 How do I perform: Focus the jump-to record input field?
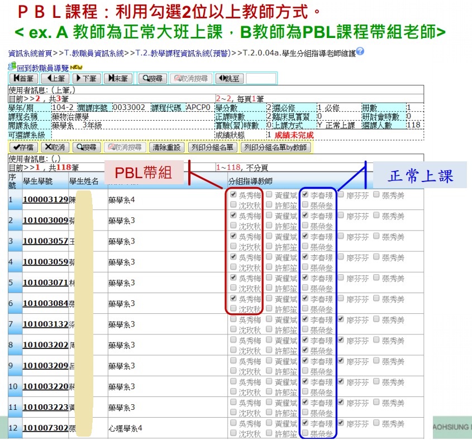coord(261,79)
